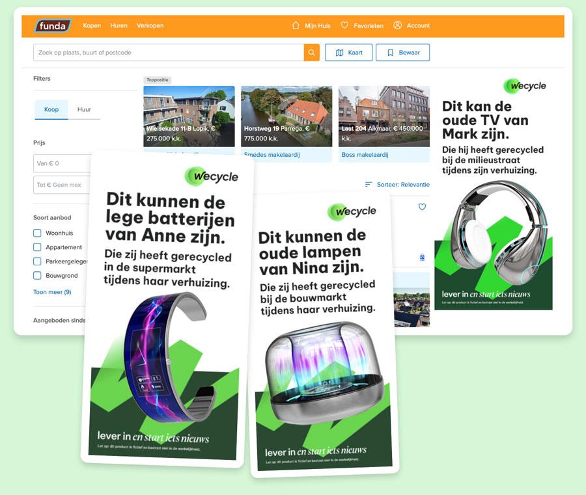The height and width of the screenshot is (495, 586).
Task: Check the Bouwgrond checkbox
Action: click(x=37, y=276)
